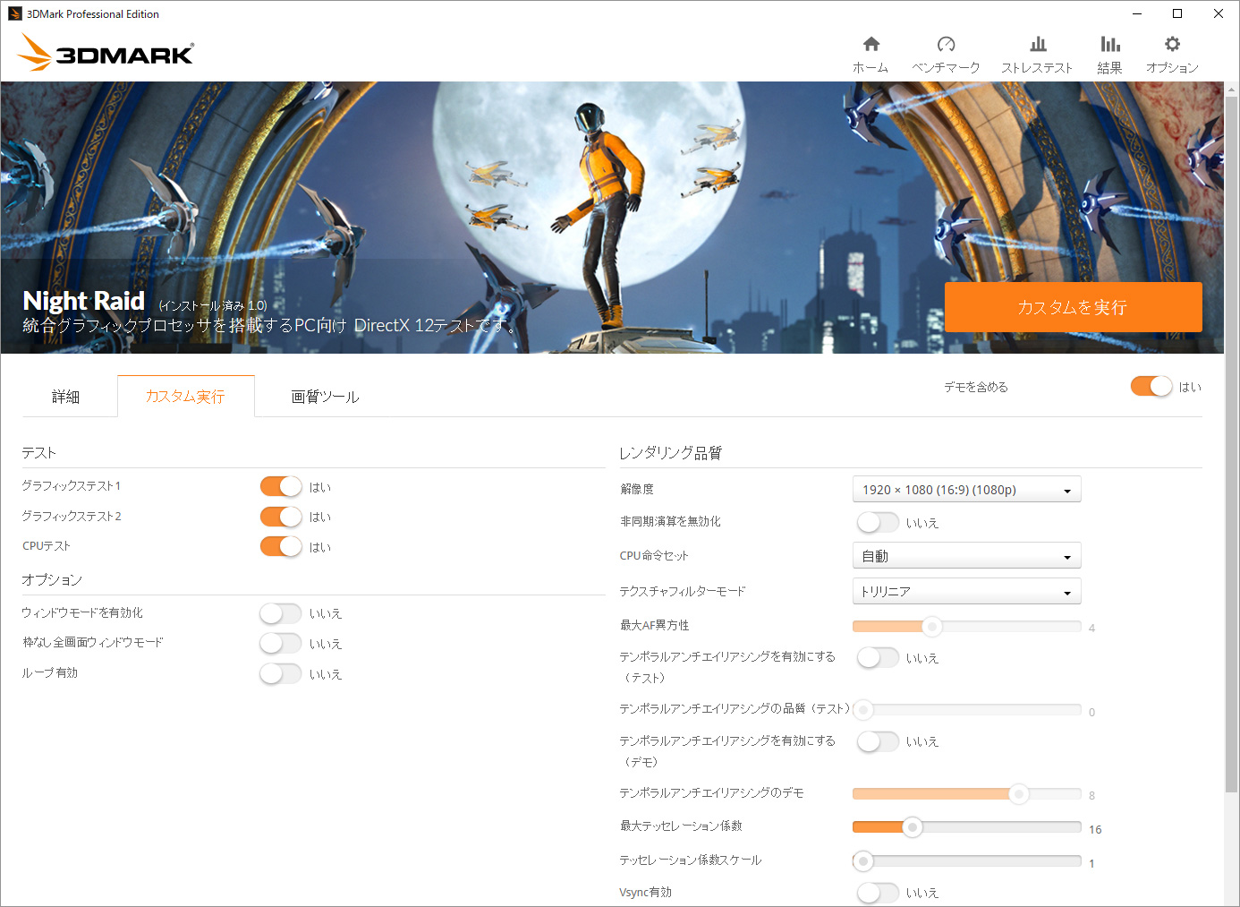Screen dimensions: 1240x907
Task: Click the レンダリング品質 section heading
Action: coord(671,453)
